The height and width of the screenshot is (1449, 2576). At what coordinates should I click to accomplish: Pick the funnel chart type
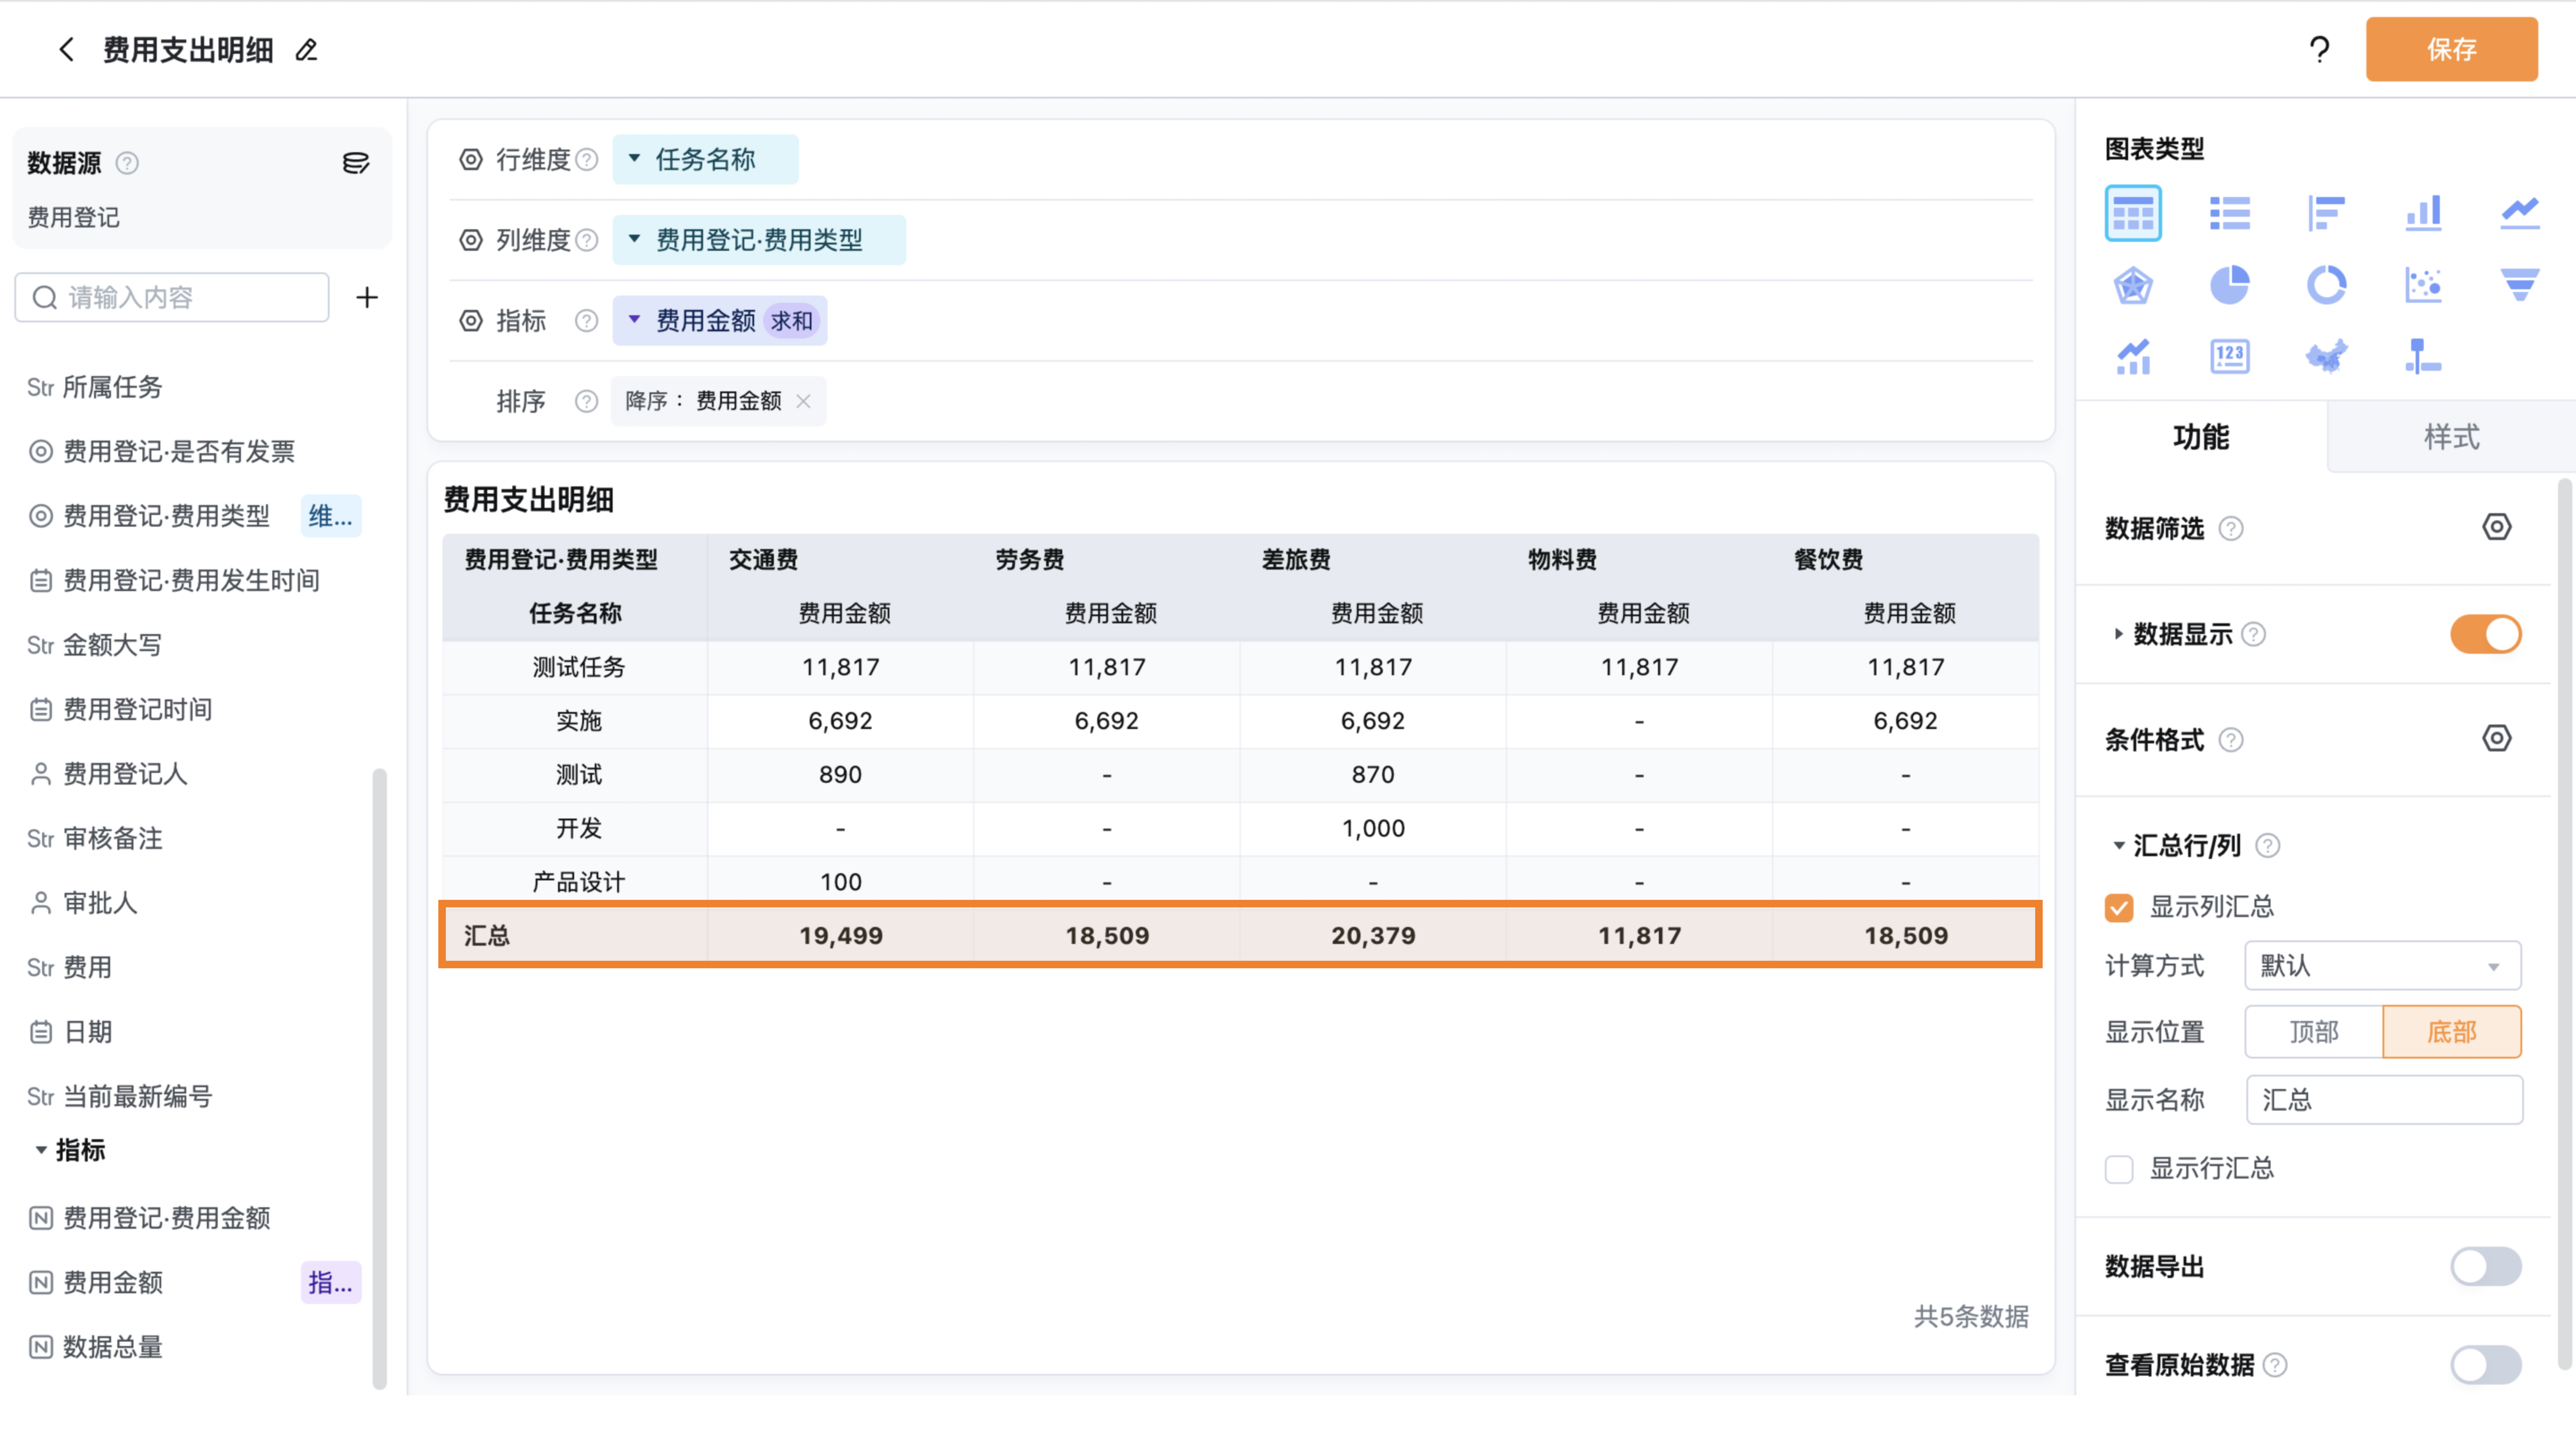click(x=2520, y=285)
